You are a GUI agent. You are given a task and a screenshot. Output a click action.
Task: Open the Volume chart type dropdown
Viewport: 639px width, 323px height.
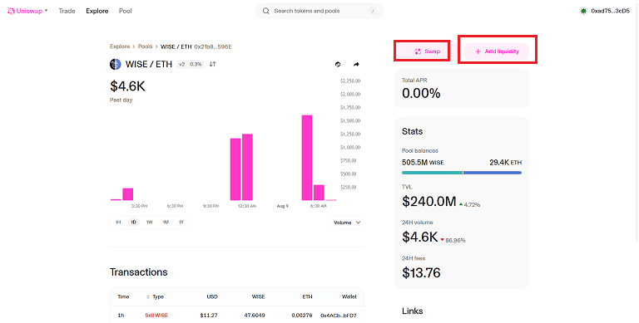pos(346,223)
